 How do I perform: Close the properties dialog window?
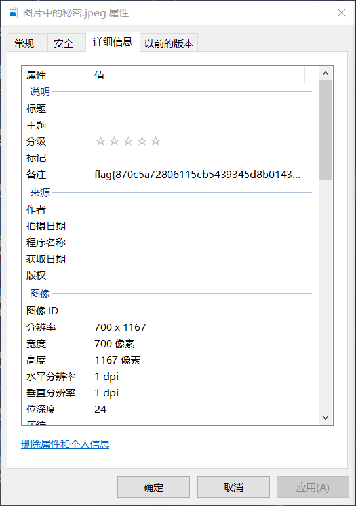pyautogui.click(x=342, y=12)
